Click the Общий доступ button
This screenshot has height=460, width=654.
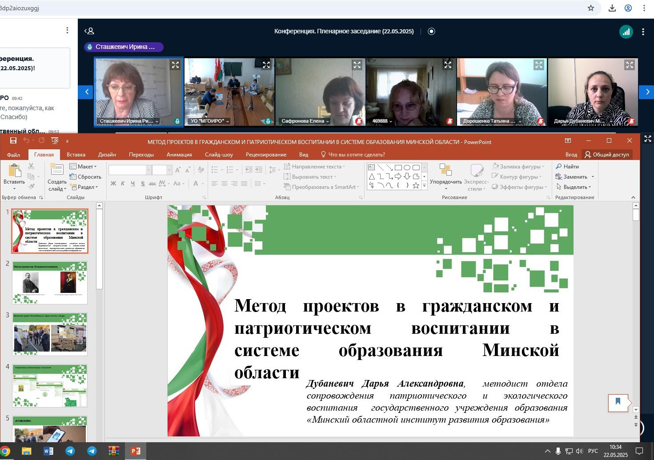[607, 155]
